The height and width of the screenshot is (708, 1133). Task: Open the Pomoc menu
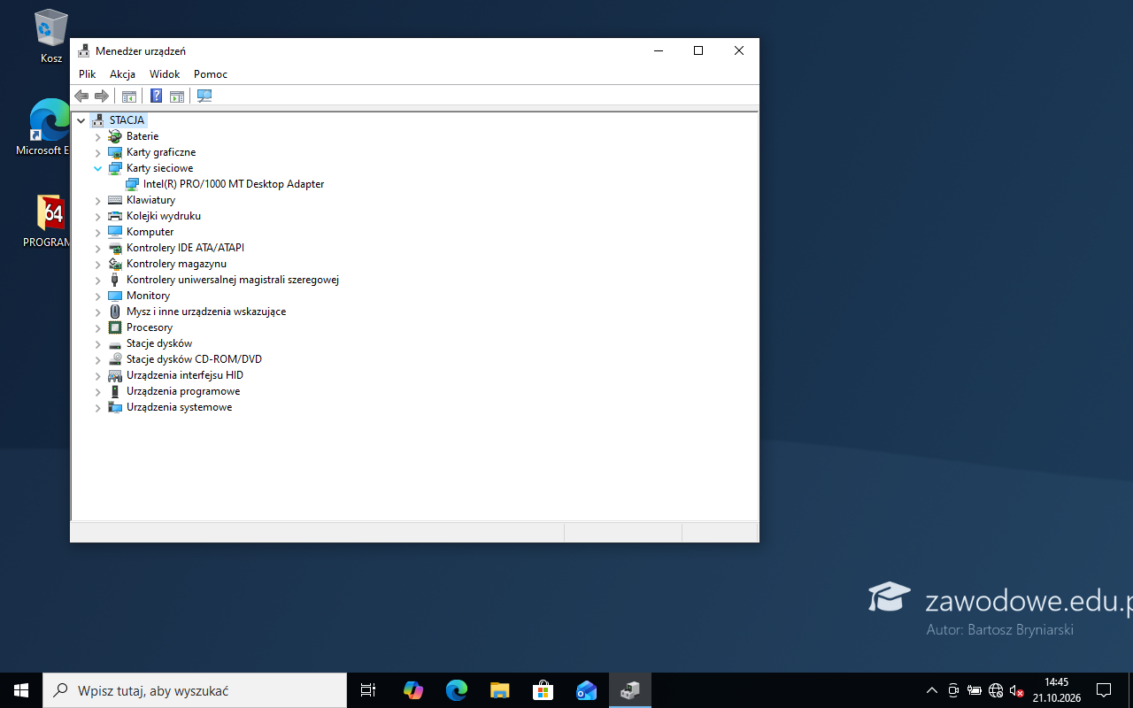(x=211, y=74)
